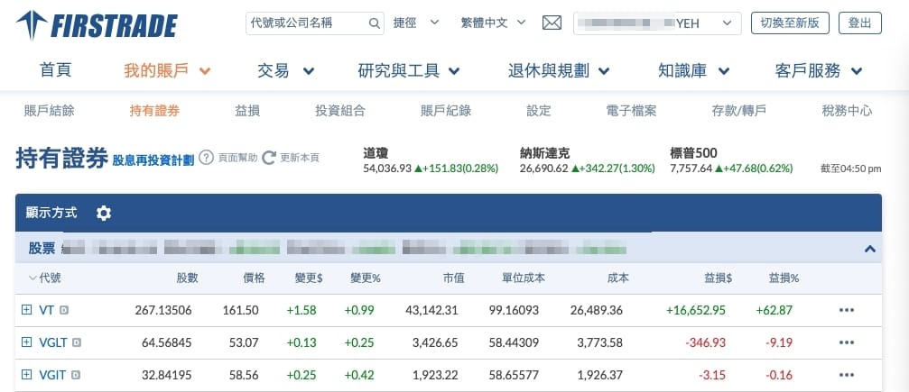Image resolution: width=909 pixels, height=392 pixels.
Task: Go to 首頁
Action: point(56,70)
